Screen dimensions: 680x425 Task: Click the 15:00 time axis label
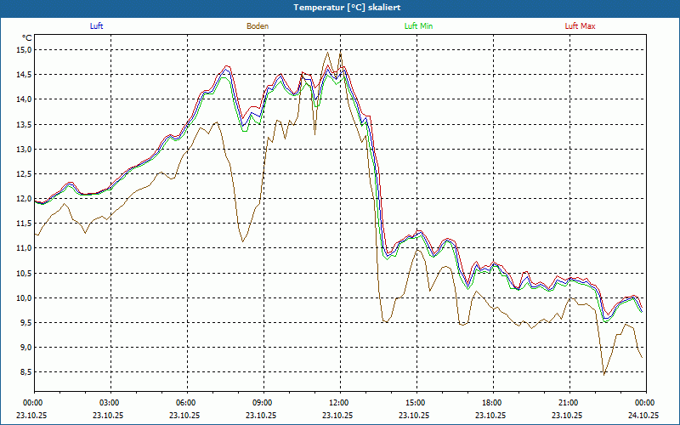point(415,403)
